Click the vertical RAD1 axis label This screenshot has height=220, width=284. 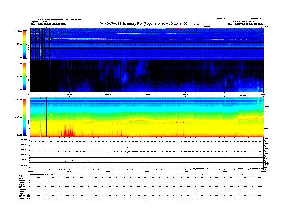28,79
